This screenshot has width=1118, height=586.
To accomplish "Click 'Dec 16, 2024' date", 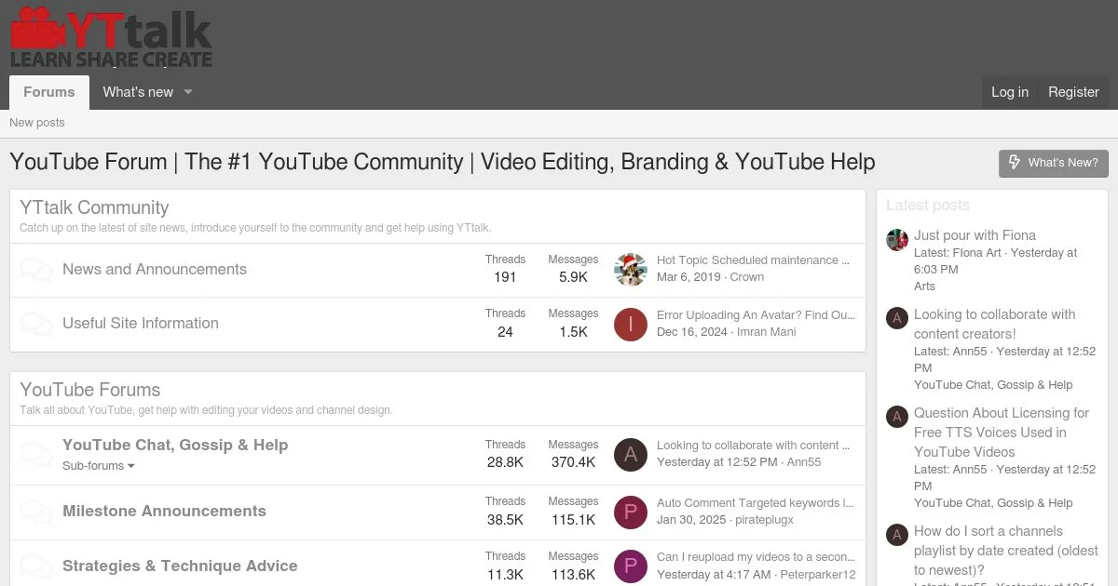I will click(692, 332).
